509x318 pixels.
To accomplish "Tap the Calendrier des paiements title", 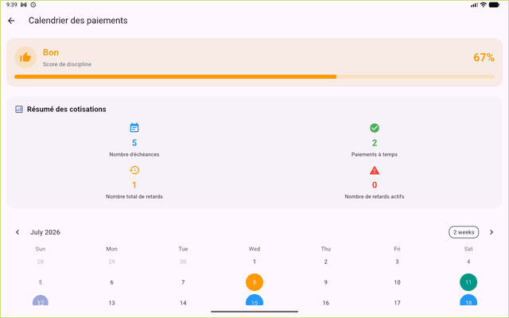I will click(78, 21).
